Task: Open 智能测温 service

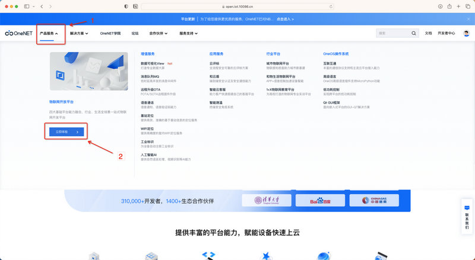Action: 216,102
